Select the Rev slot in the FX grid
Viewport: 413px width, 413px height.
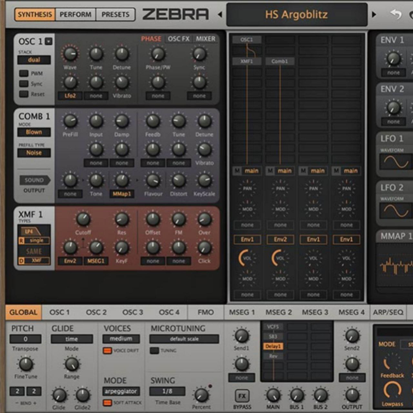point(273,356)
